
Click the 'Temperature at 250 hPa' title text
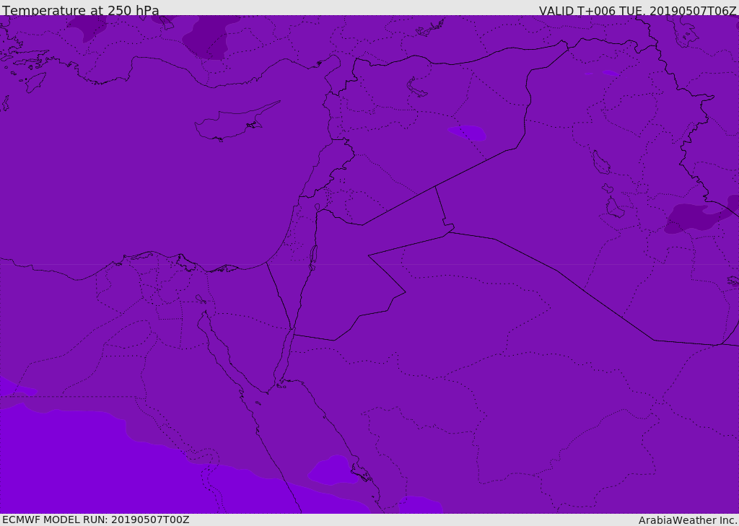tap(81, 10)
